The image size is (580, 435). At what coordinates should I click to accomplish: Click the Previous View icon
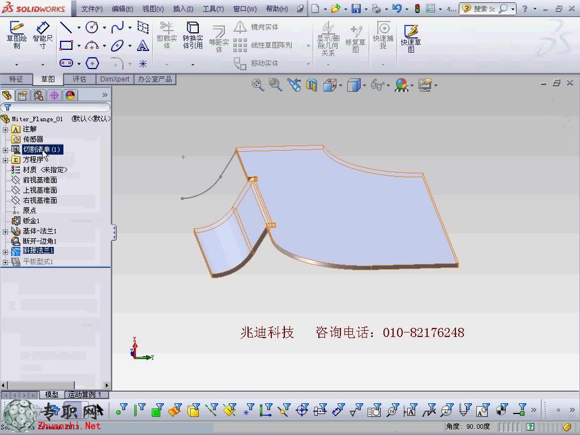coord(294,85)
